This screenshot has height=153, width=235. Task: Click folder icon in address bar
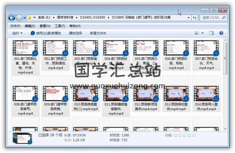29,18
